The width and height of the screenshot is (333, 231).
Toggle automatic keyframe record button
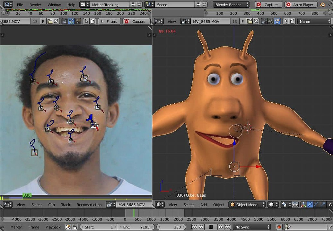(279, 227)
